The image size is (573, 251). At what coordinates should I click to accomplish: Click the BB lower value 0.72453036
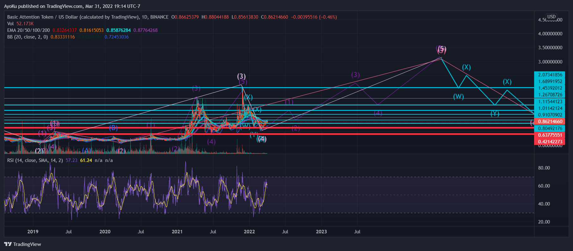[117, 37]
